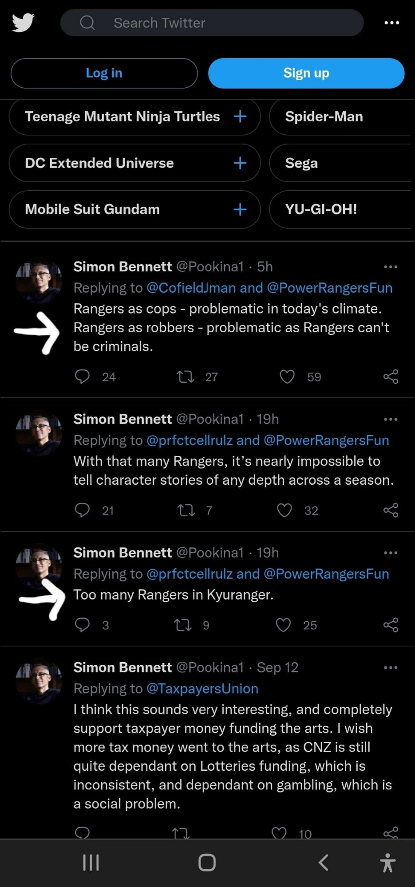Follow the Mobile Suit Gundam topic
This screenshot has height=887, width=415.
[x=240, y=209]
